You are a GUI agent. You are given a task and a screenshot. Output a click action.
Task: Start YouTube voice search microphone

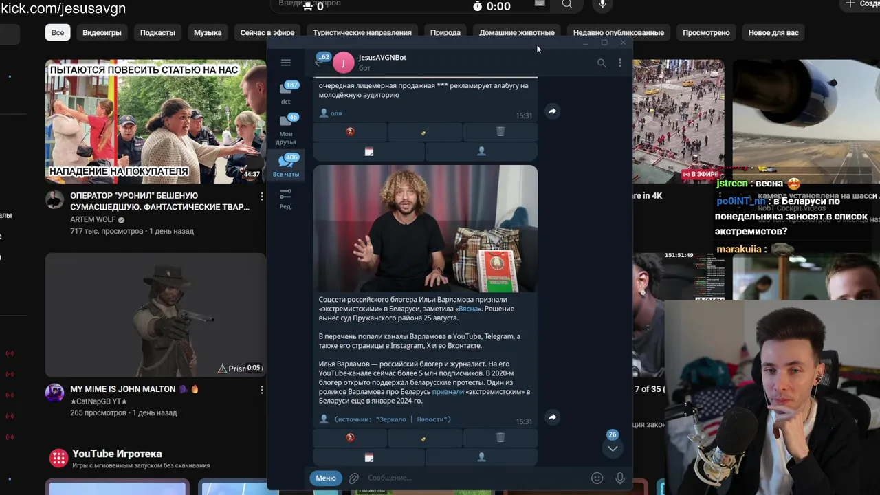point(603,5)
